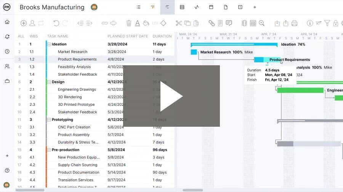This screenshot has width=343, height=192.
Task: Open the team people icon in sidebar
Action: tap(7, 66)
